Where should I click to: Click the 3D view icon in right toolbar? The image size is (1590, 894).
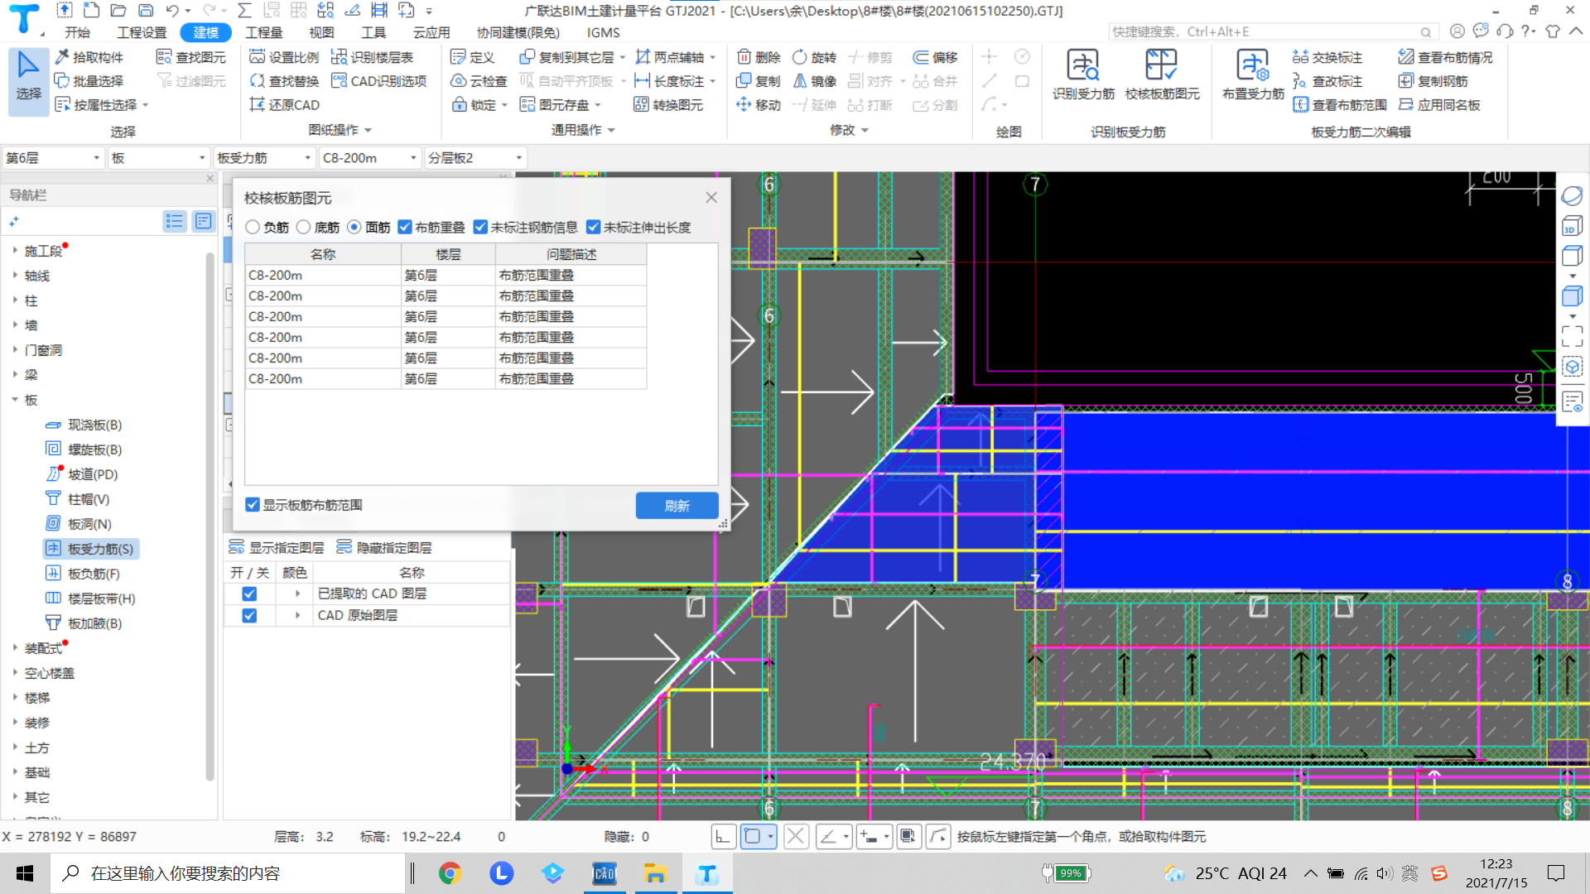[1572, 226]
